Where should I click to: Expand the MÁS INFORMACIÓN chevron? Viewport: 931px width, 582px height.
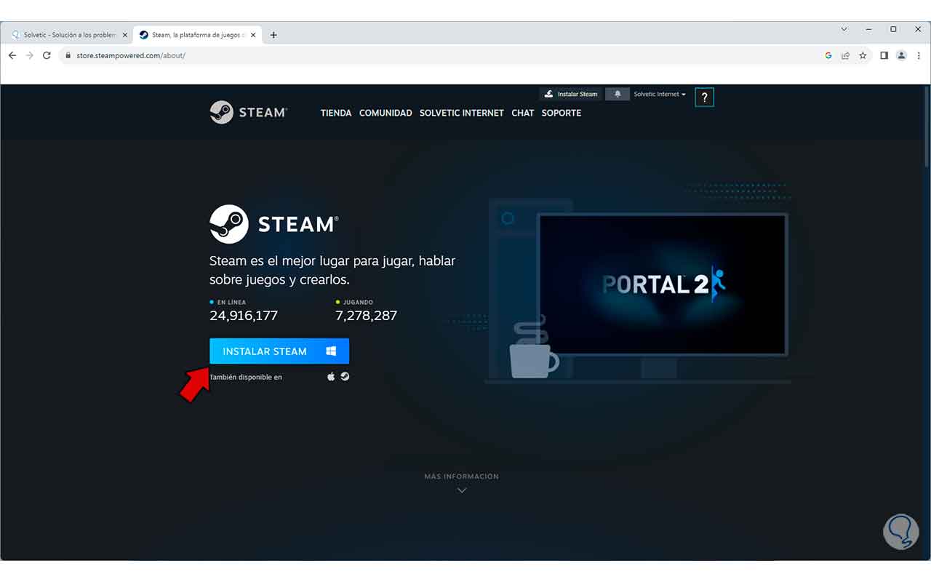pyautogui.click(x=462, y=490)
